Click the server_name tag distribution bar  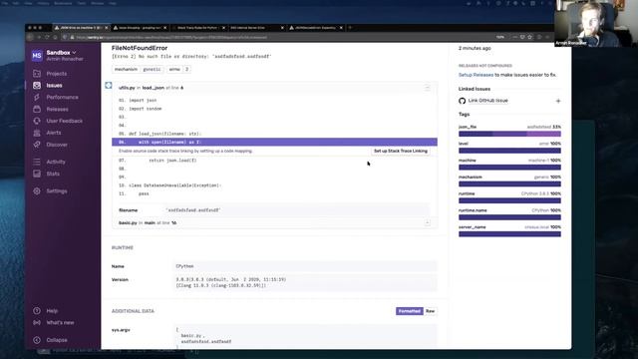point(509,234)
